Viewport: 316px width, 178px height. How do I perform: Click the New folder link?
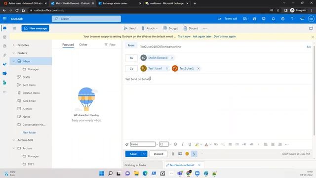tap(30, 133)
